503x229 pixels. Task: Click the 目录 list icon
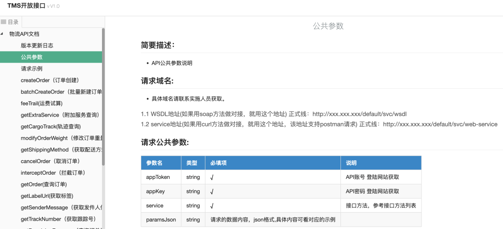pyautogui.click(x=4, y=22)
